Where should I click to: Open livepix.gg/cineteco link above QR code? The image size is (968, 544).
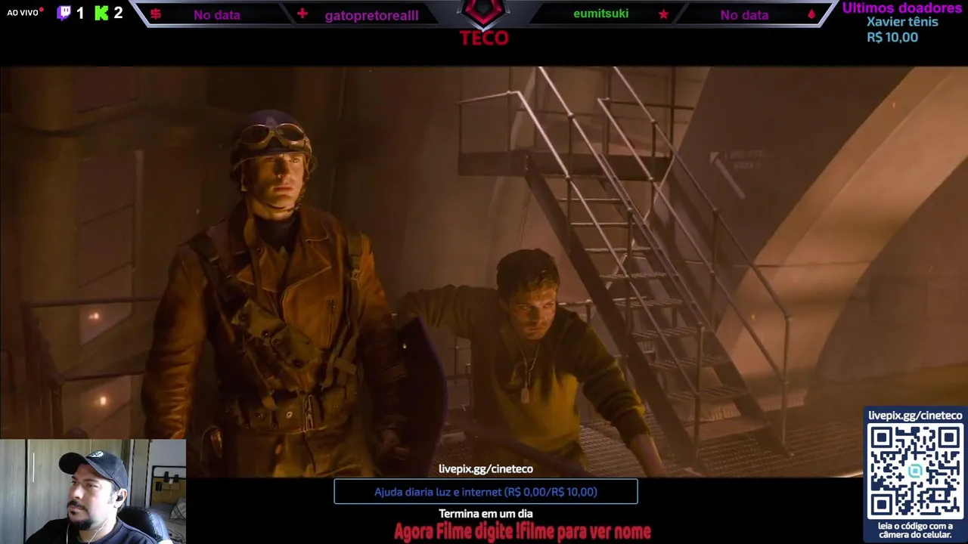915,416
